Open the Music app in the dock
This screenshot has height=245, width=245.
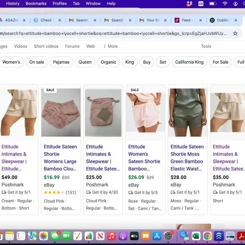[x=112, y=236]
